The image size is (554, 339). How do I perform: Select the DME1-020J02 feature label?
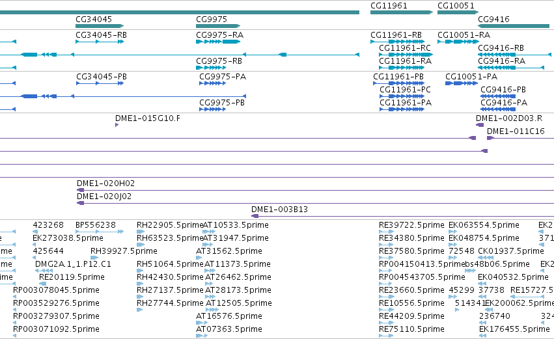[x=104, y=197]
